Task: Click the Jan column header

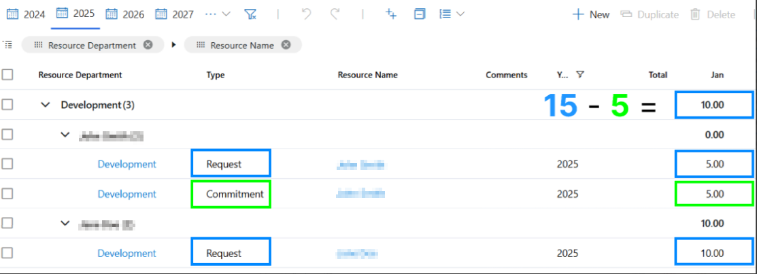Action: point(717,75)
